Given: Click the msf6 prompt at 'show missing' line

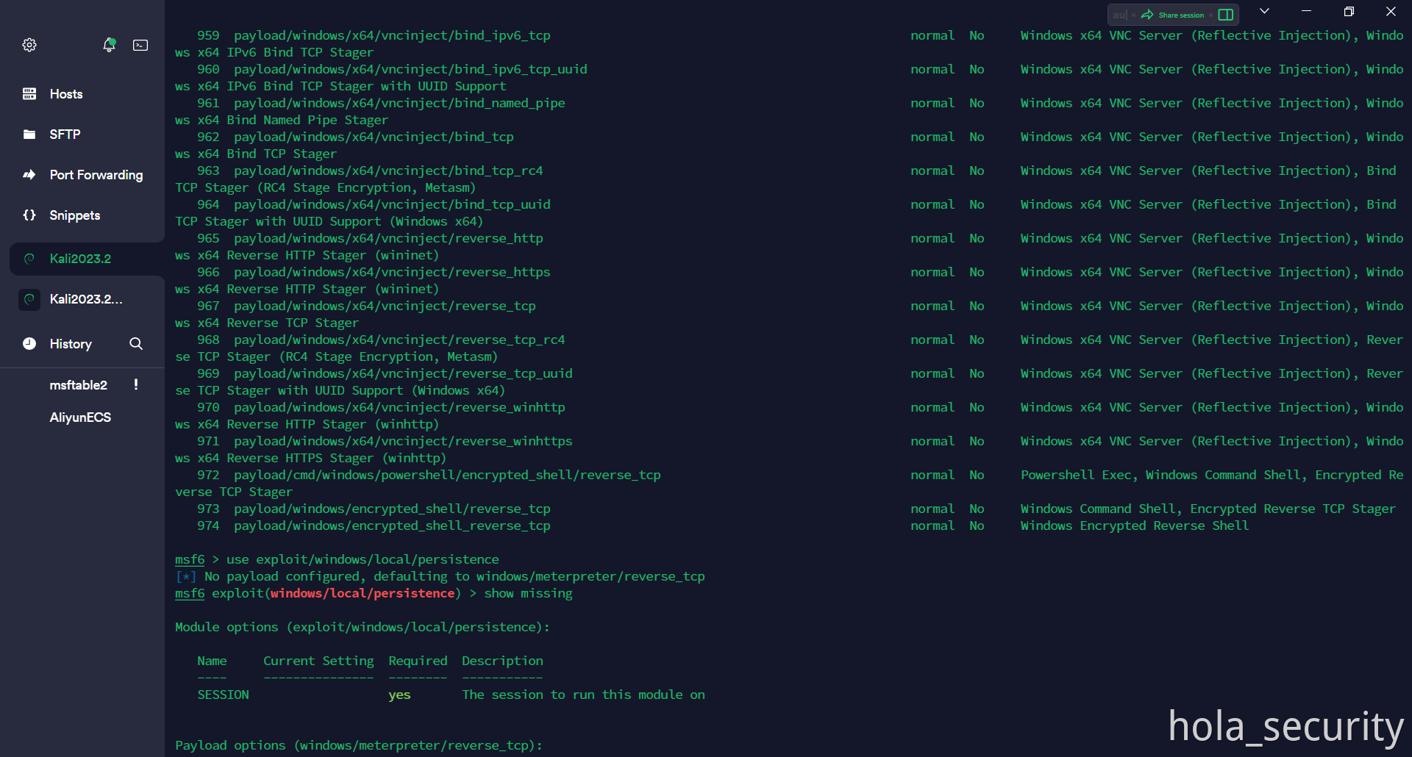Looking at the screenshot, I should pyautogui.click(x=190, y=593).
